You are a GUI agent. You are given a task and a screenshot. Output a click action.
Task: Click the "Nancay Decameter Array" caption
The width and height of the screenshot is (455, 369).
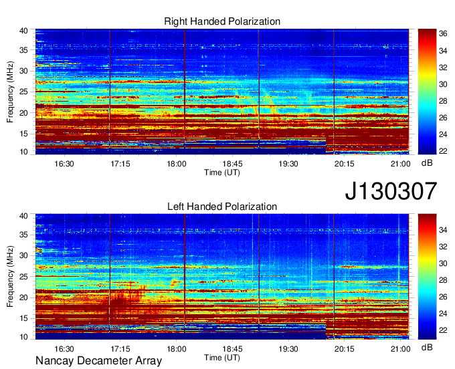click(x=98, y=360)
